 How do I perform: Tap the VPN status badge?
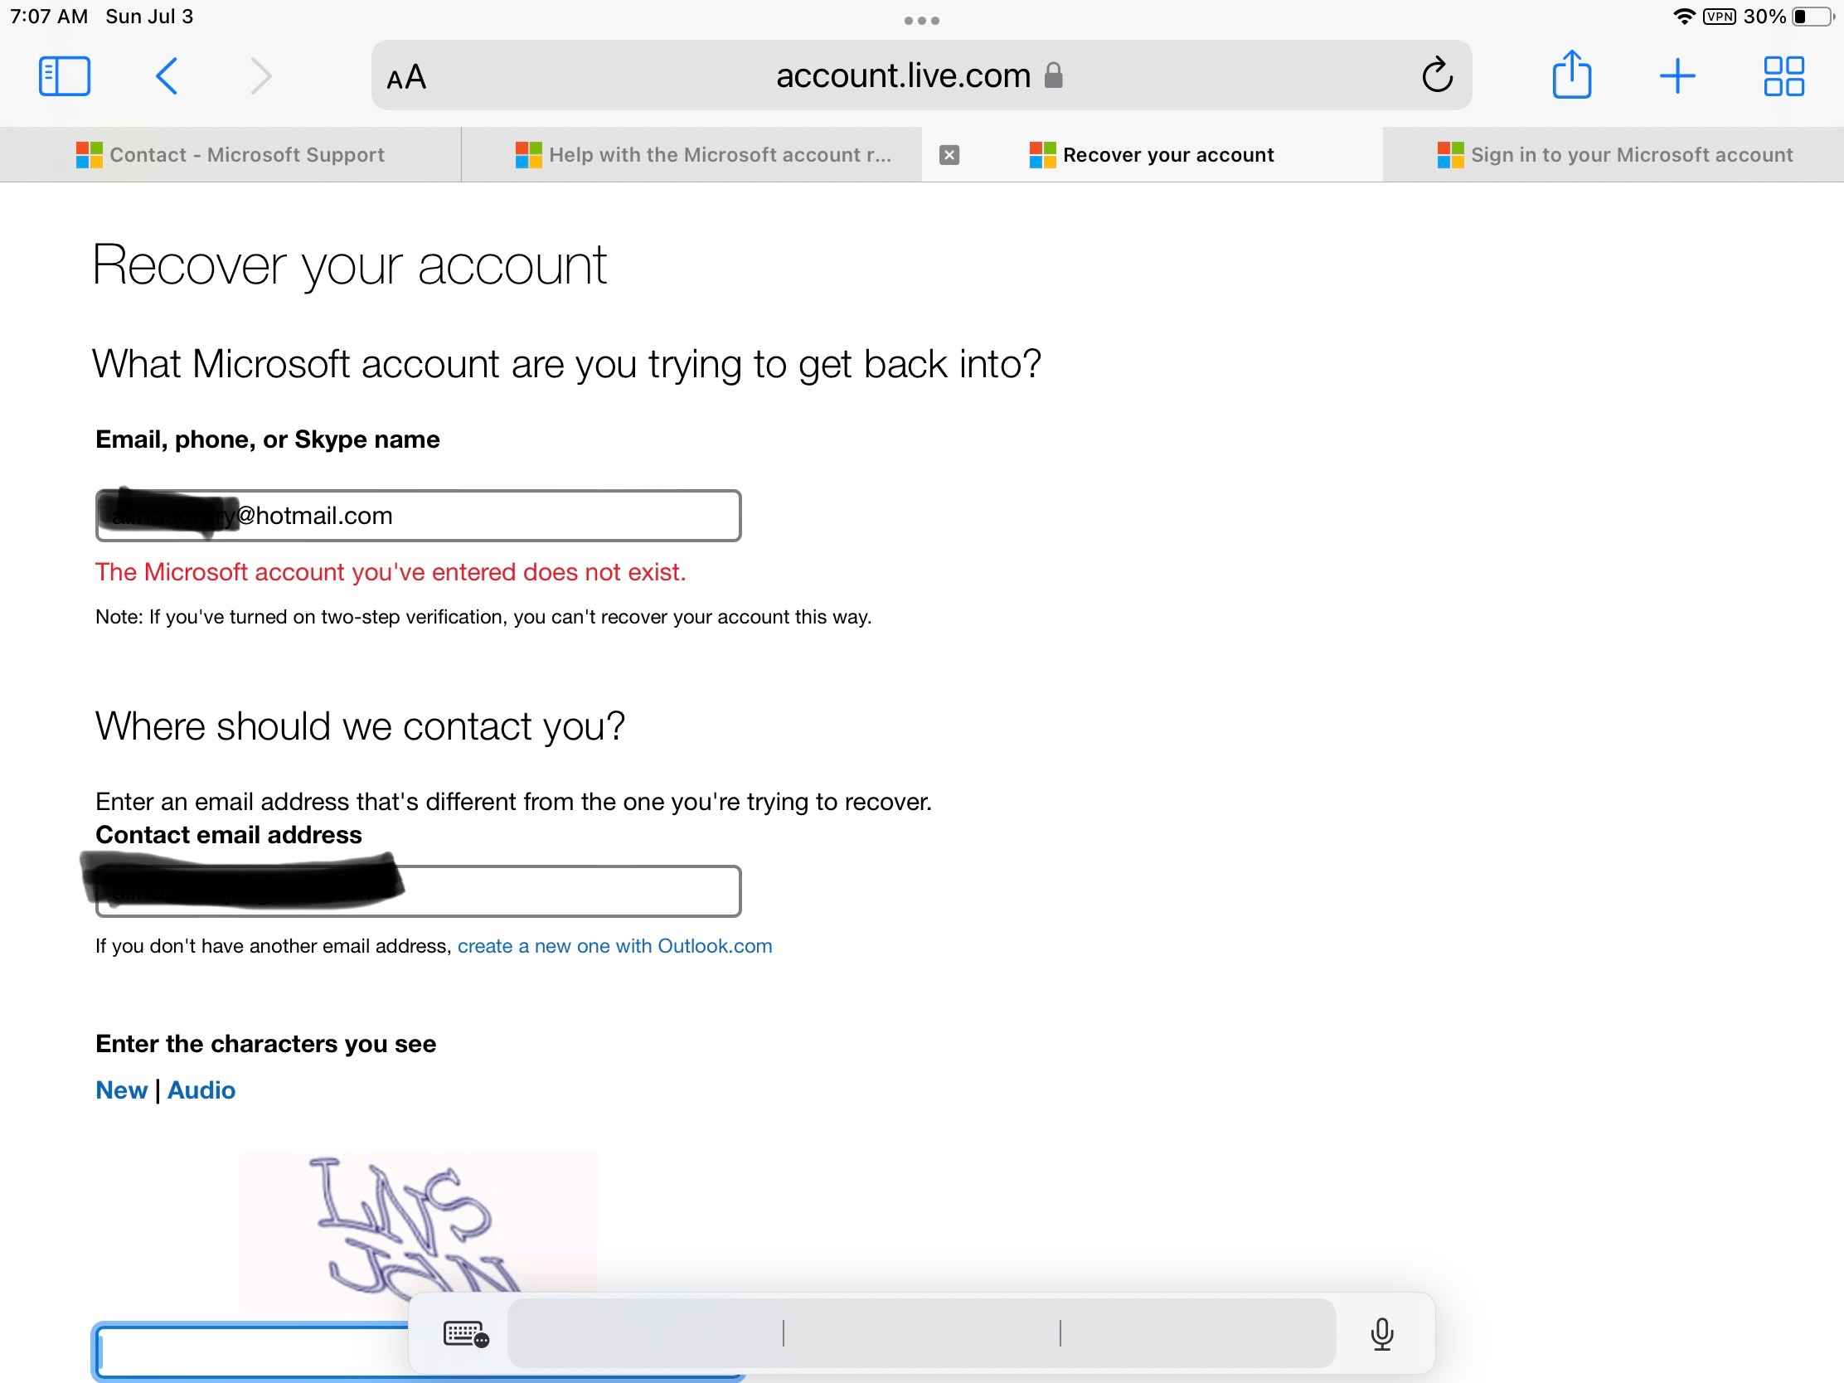tap(1719, 17)
